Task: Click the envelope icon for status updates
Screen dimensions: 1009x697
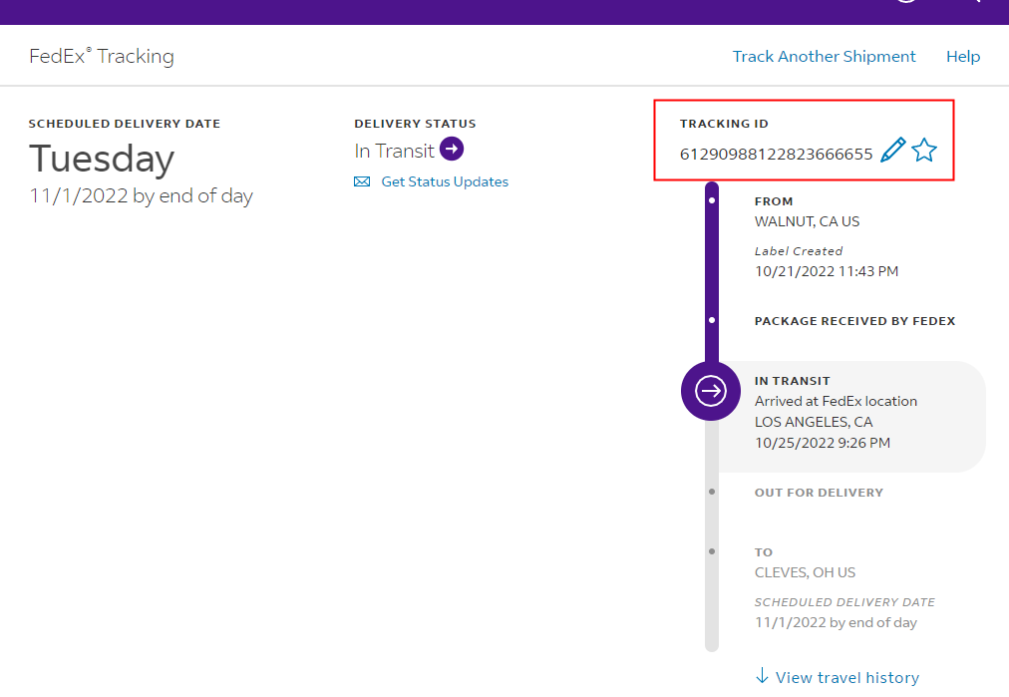Action: (x=362, y=182)
